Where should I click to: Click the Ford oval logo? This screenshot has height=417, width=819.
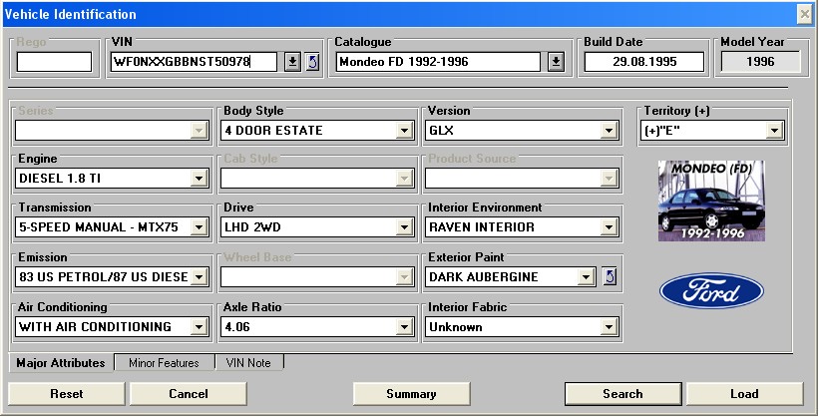tap(711, 291)
